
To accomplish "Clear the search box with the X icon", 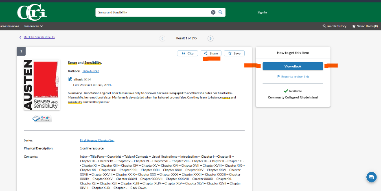I will 213,12.
